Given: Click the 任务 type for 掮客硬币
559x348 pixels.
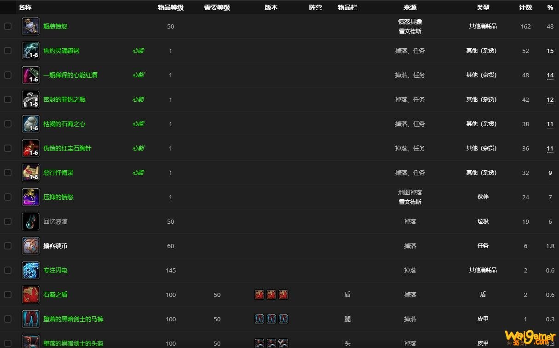Looking at the screenshot, I should pos(483,246).
